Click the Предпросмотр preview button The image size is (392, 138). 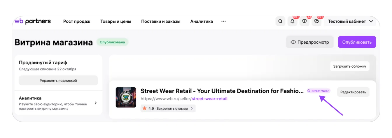click(310, 42)
